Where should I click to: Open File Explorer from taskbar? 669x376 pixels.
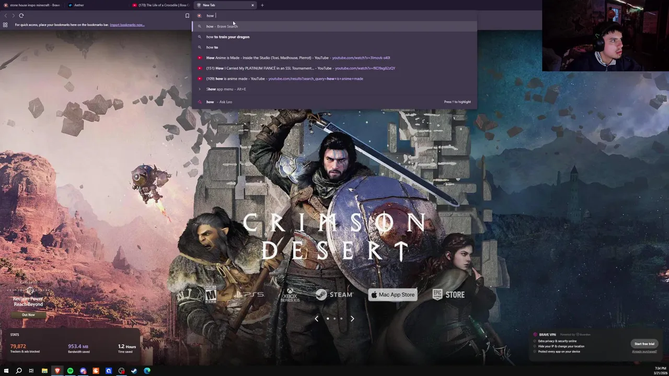pyautogui.click(x=44, y=371)
